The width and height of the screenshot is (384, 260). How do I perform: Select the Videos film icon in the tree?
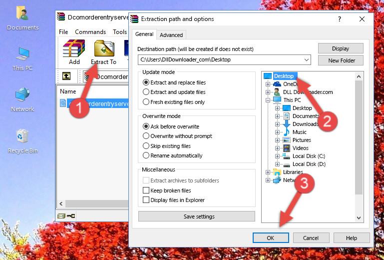(x=287, y=148)
